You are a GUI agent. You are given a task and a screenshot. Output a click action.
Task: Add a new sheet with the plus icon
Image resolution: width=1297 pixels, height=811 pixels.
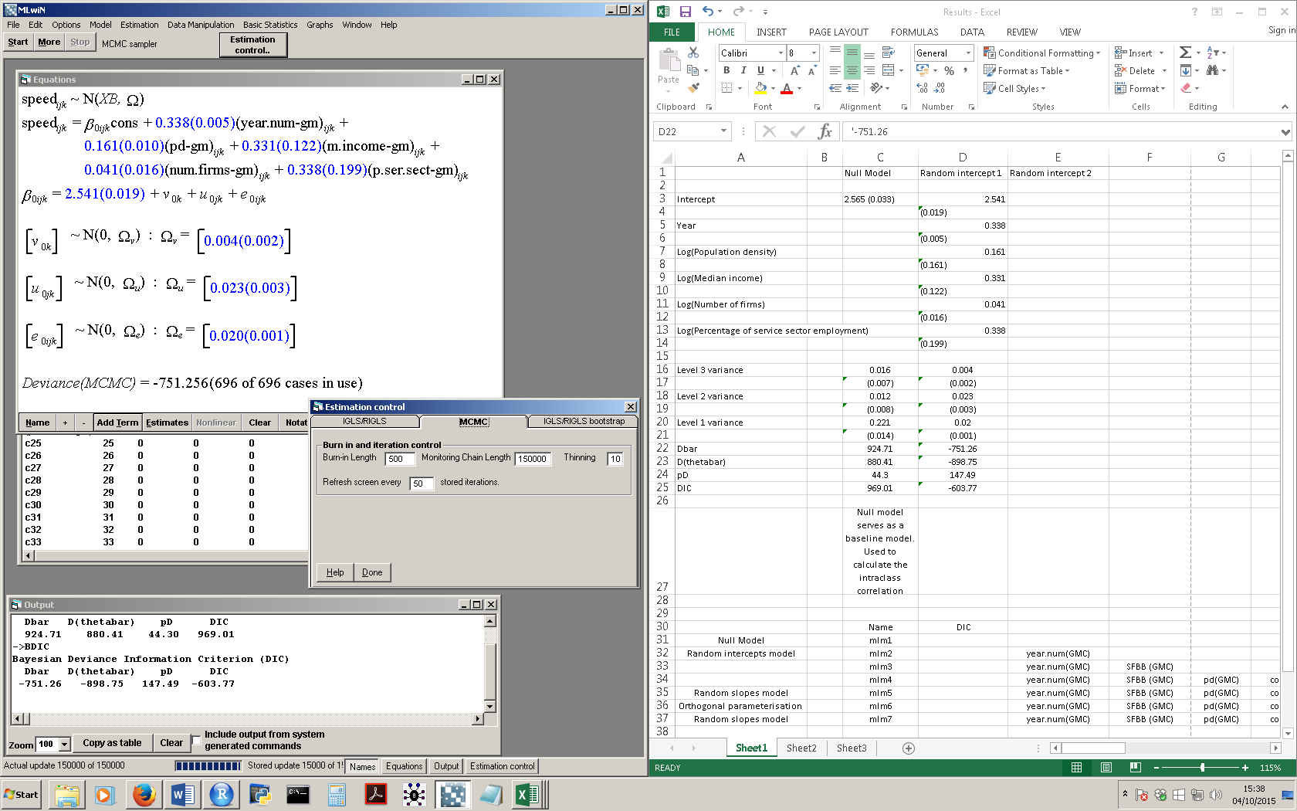tap(909, 748)
